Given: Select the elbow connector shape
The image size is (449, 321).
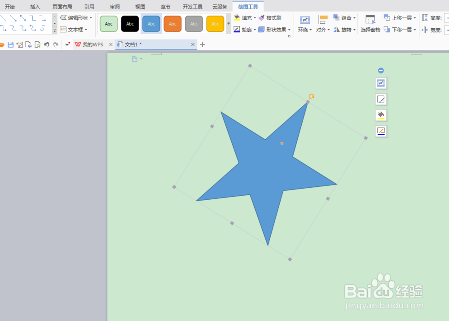Looking at the screenshot, I should point(33,18).
